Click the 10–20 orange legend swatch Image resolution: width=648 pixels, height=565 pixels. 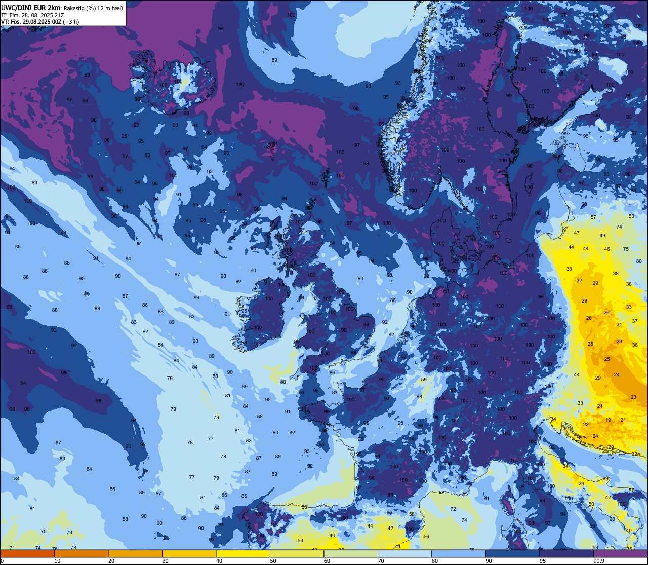pos(81,553)
